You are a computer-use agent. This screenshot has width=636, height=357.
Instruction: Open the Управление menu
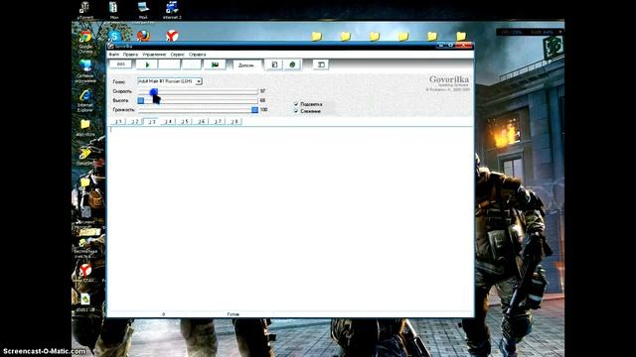tap(154, 55)
